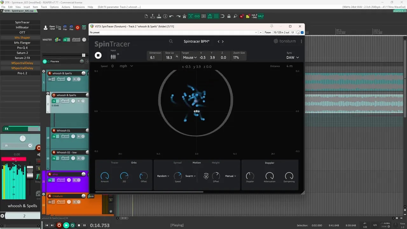Click the transport record button
This screenshot has width=407, height=229.
[59, 225]
